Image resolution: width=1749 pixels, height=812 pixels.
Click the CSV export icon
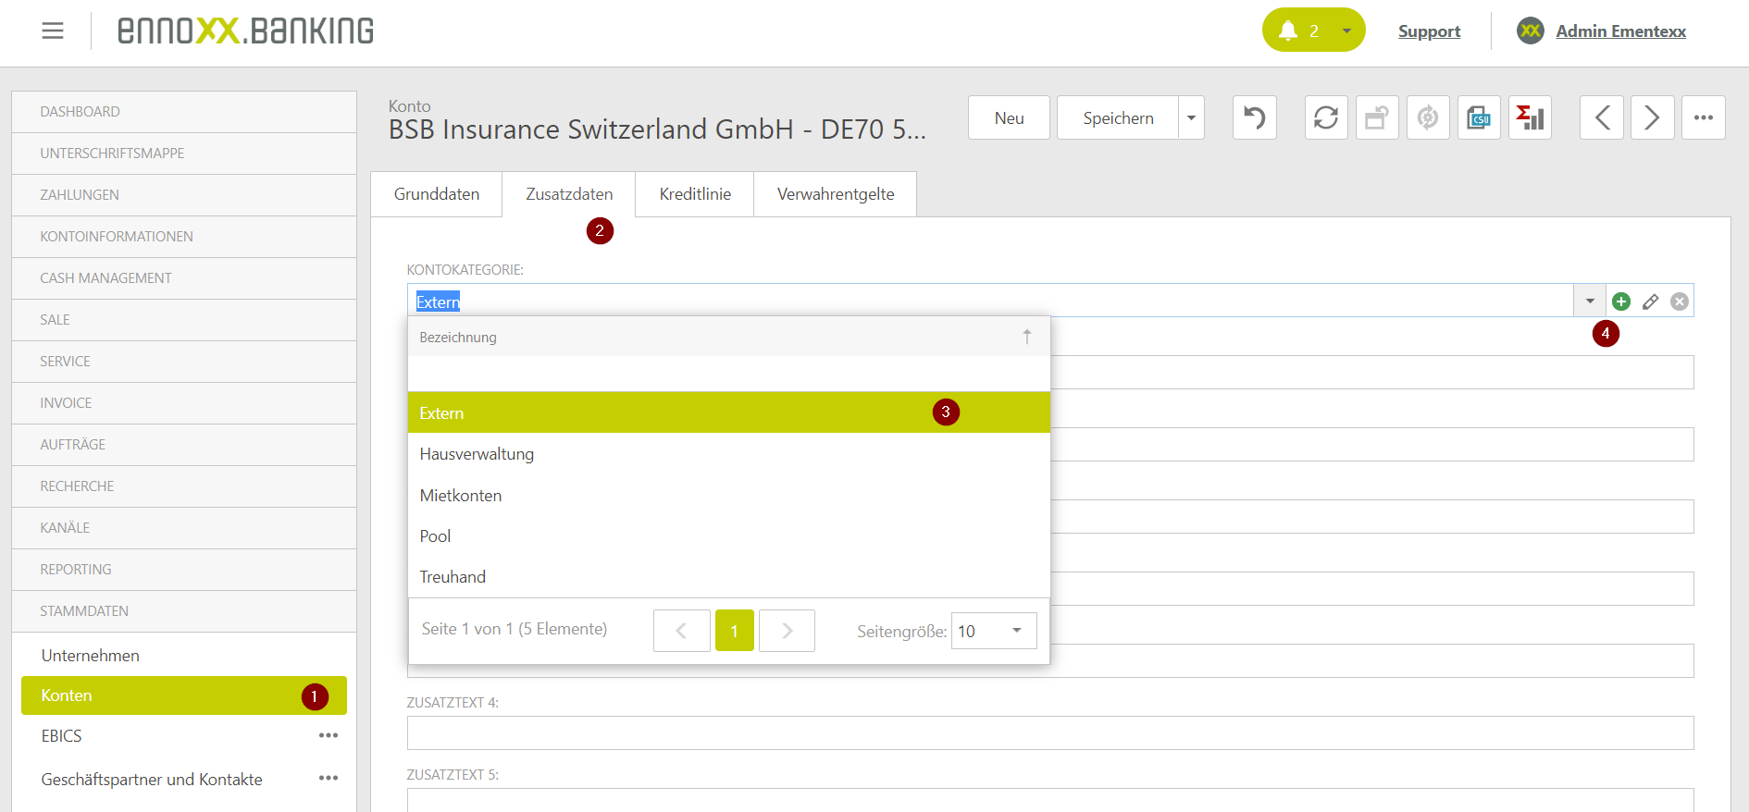[1479, 118]
